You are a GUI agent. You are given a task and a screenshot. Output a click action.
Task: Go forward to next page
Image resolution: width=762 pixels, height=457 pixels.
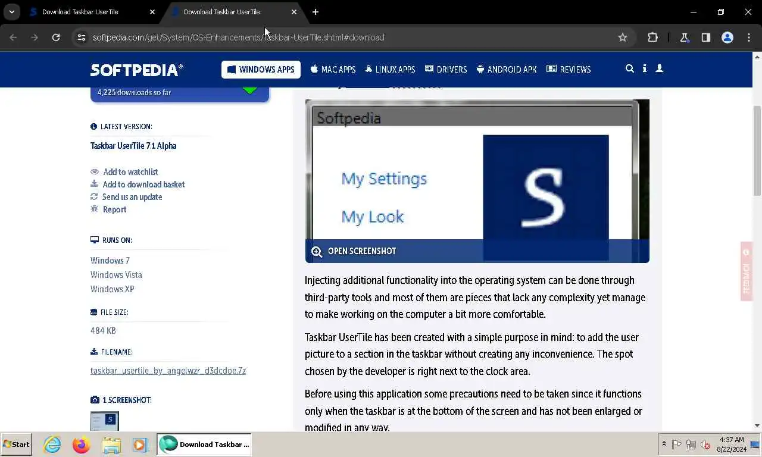click(35, 37)
